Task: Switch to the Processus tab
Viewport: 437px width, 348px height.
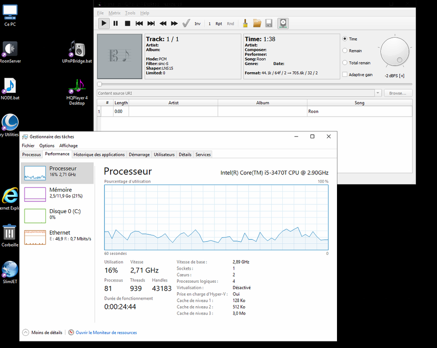Action: tap(31, 154)
